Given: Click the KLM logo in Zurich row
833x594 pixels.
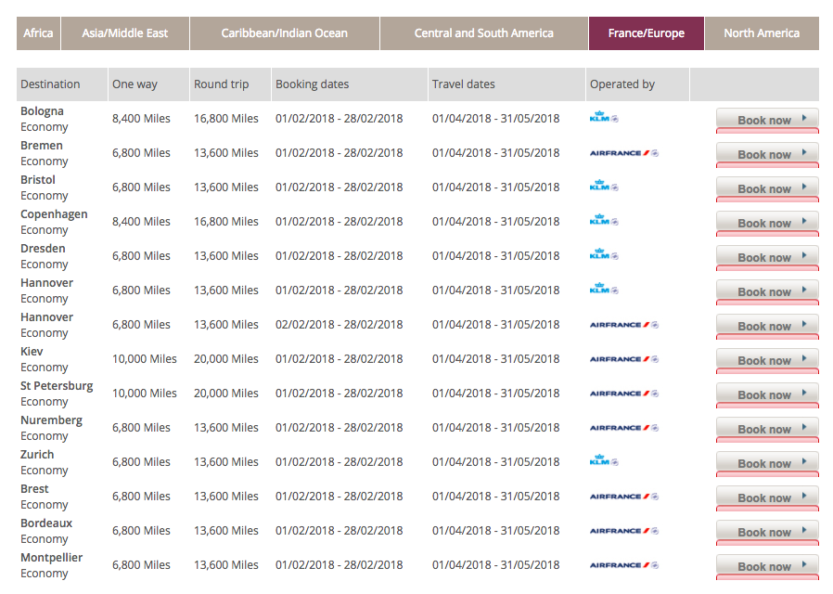Looking at the screenshot, I should click(x=604, y=460).
